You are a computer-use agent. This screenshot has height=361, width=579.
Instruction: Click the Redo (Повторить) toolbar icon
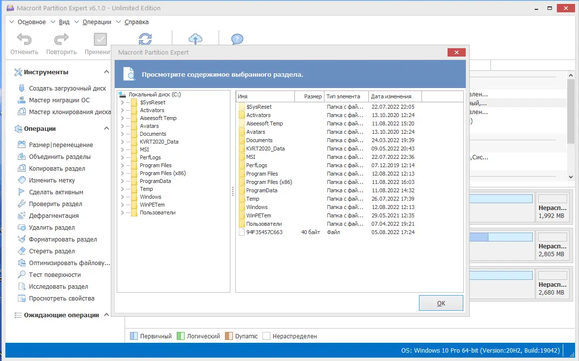[61, 39]
